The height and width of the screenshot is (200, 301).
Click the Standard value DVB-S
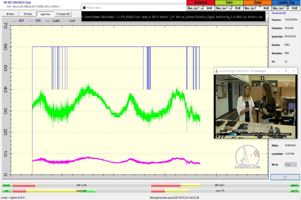[287, 45]
